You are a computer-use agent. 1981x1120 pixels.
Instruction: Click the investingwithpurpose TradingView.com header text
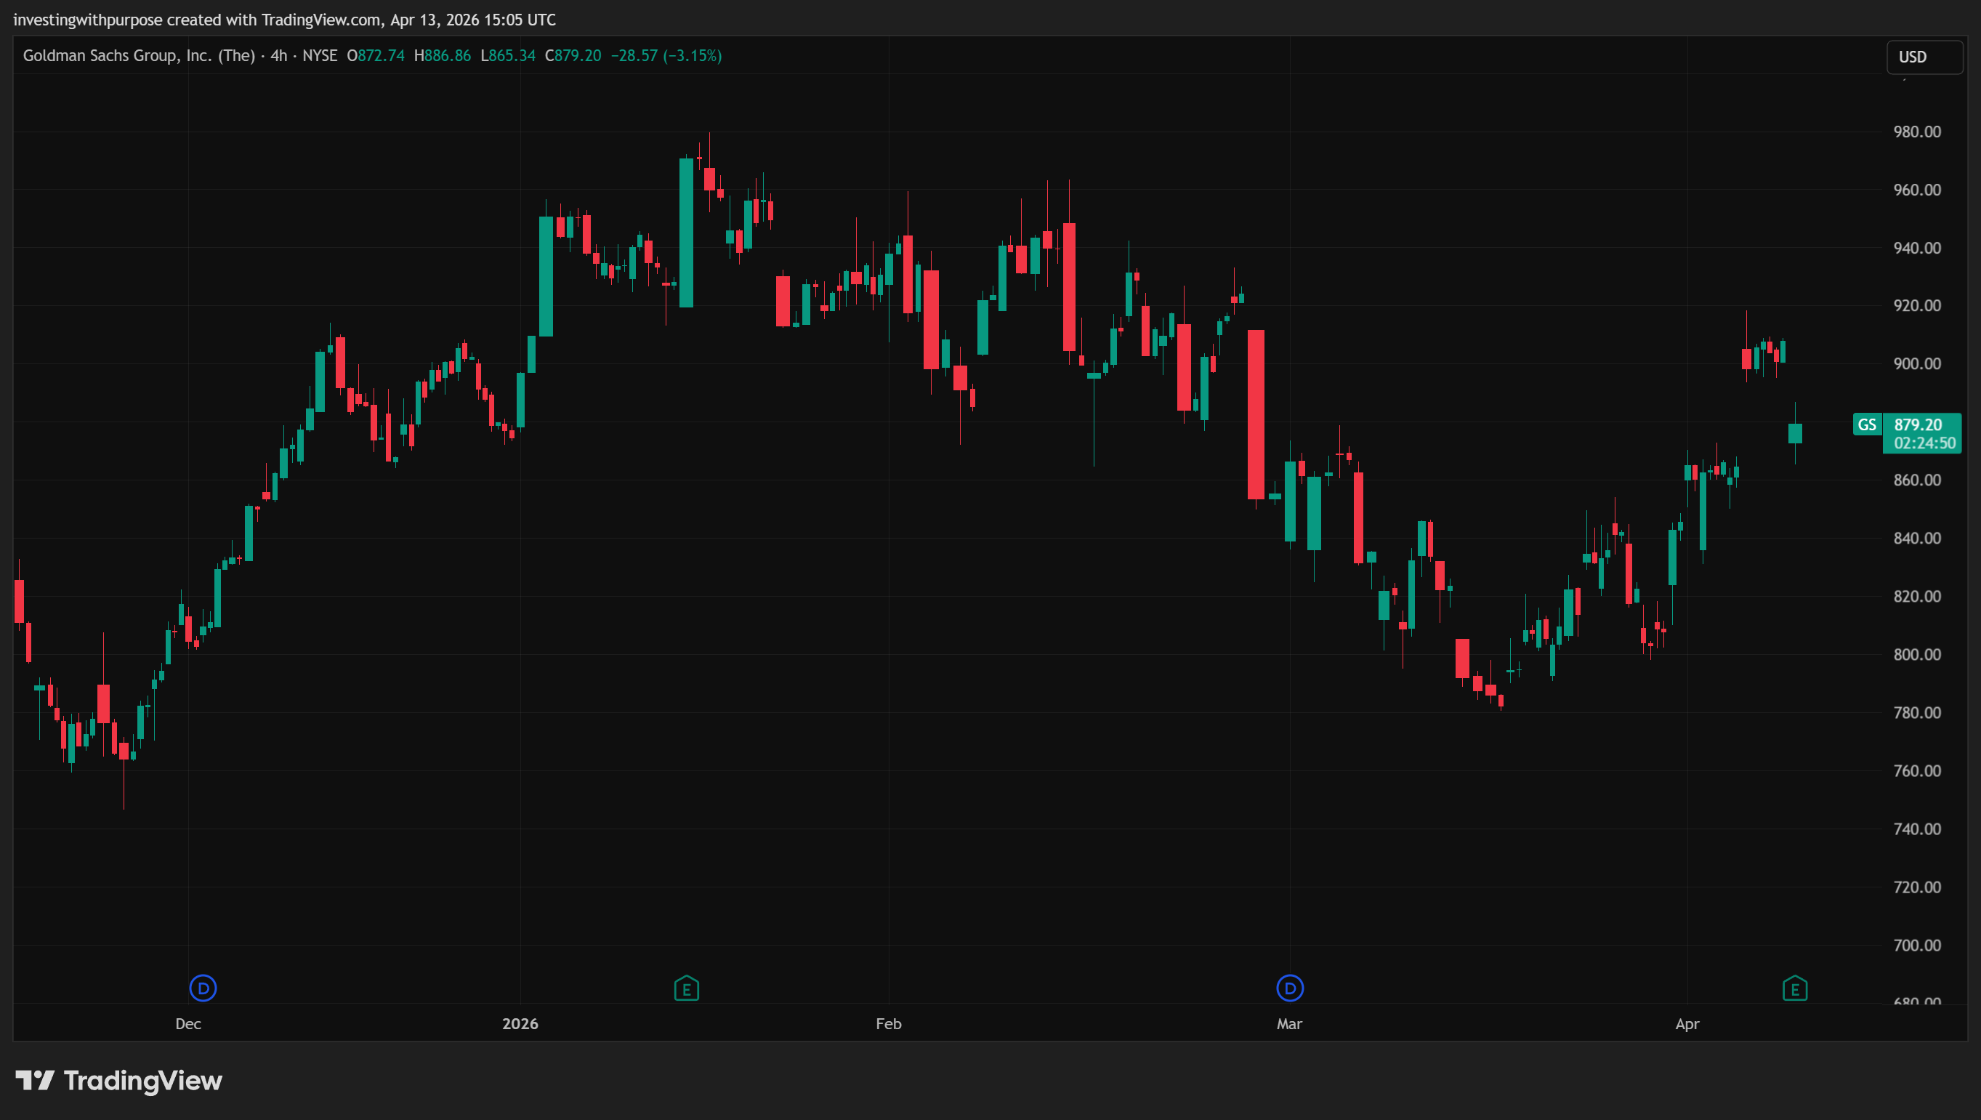[285, 19]
